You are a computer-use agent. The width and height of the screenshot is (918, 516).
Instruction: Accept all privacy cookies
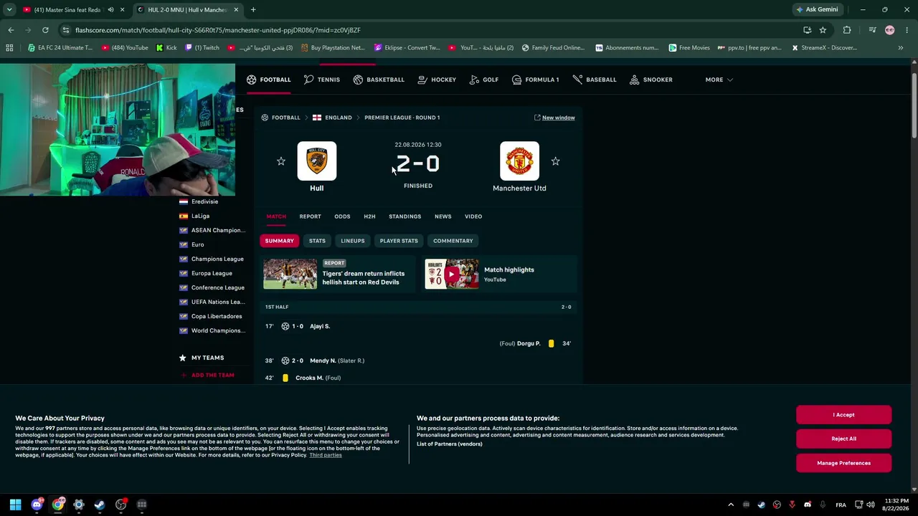tap(843, 415)
